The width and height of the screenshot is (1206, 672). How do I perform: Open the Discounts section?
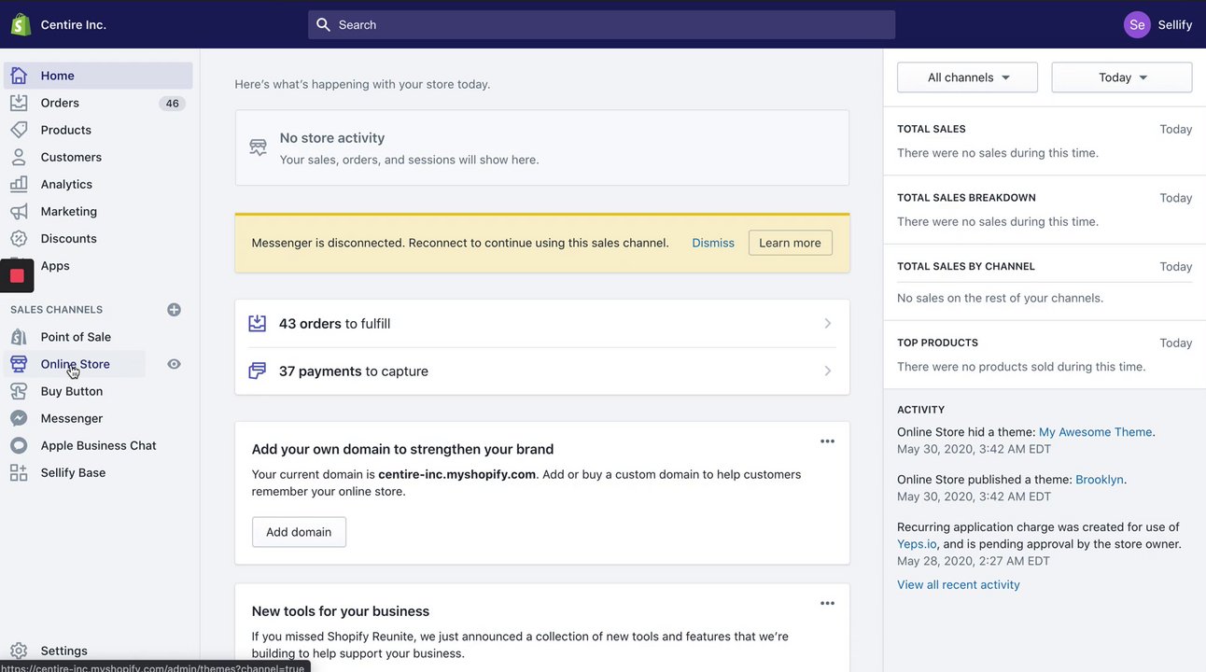coord(68,238)
